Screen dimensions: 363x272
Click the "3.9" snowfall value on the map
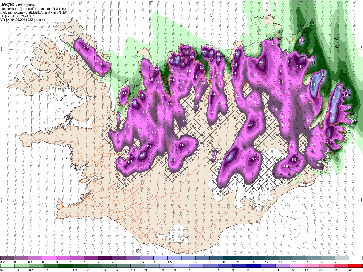[204, 52]
